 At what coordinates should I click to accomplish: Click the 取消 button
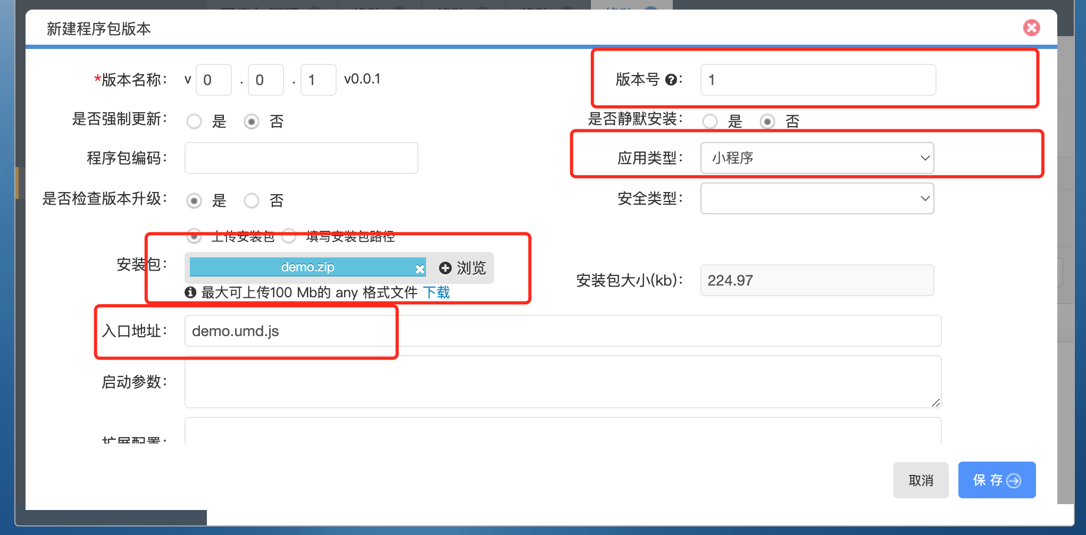coord(921,480)
